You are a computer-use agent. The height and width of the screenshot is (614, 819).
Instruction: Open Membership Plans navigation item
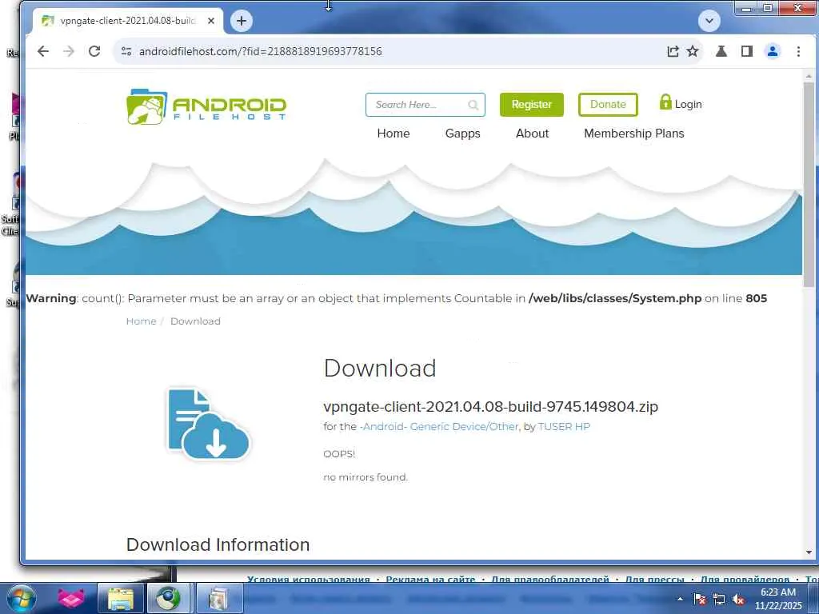coord(634,134)
